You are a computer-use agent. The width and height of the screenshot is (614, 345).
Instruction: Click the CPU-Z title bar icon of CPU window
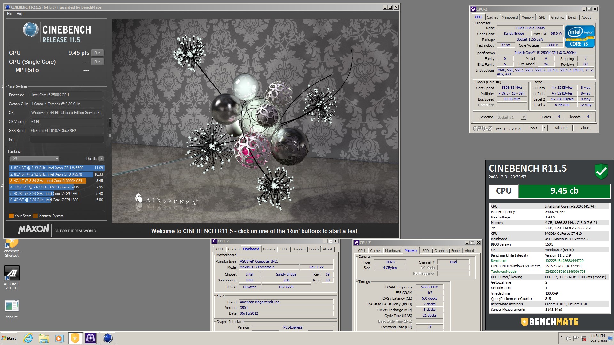coord(473,9)
